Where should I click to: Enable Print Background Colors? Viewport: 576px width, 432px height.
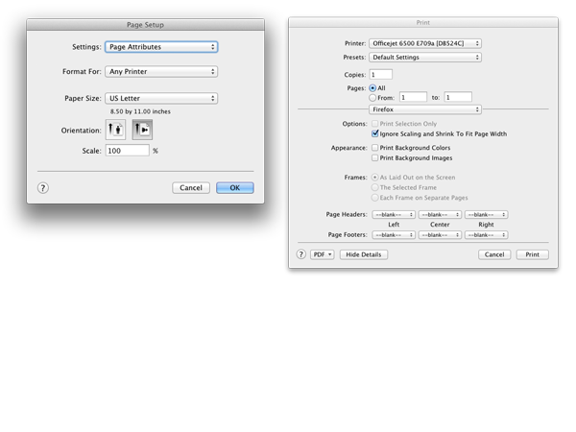point(374,148)
